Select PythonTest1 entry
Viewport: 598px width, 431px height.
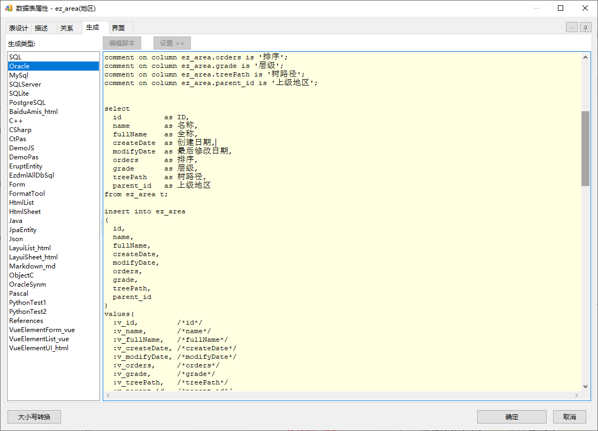53,303
